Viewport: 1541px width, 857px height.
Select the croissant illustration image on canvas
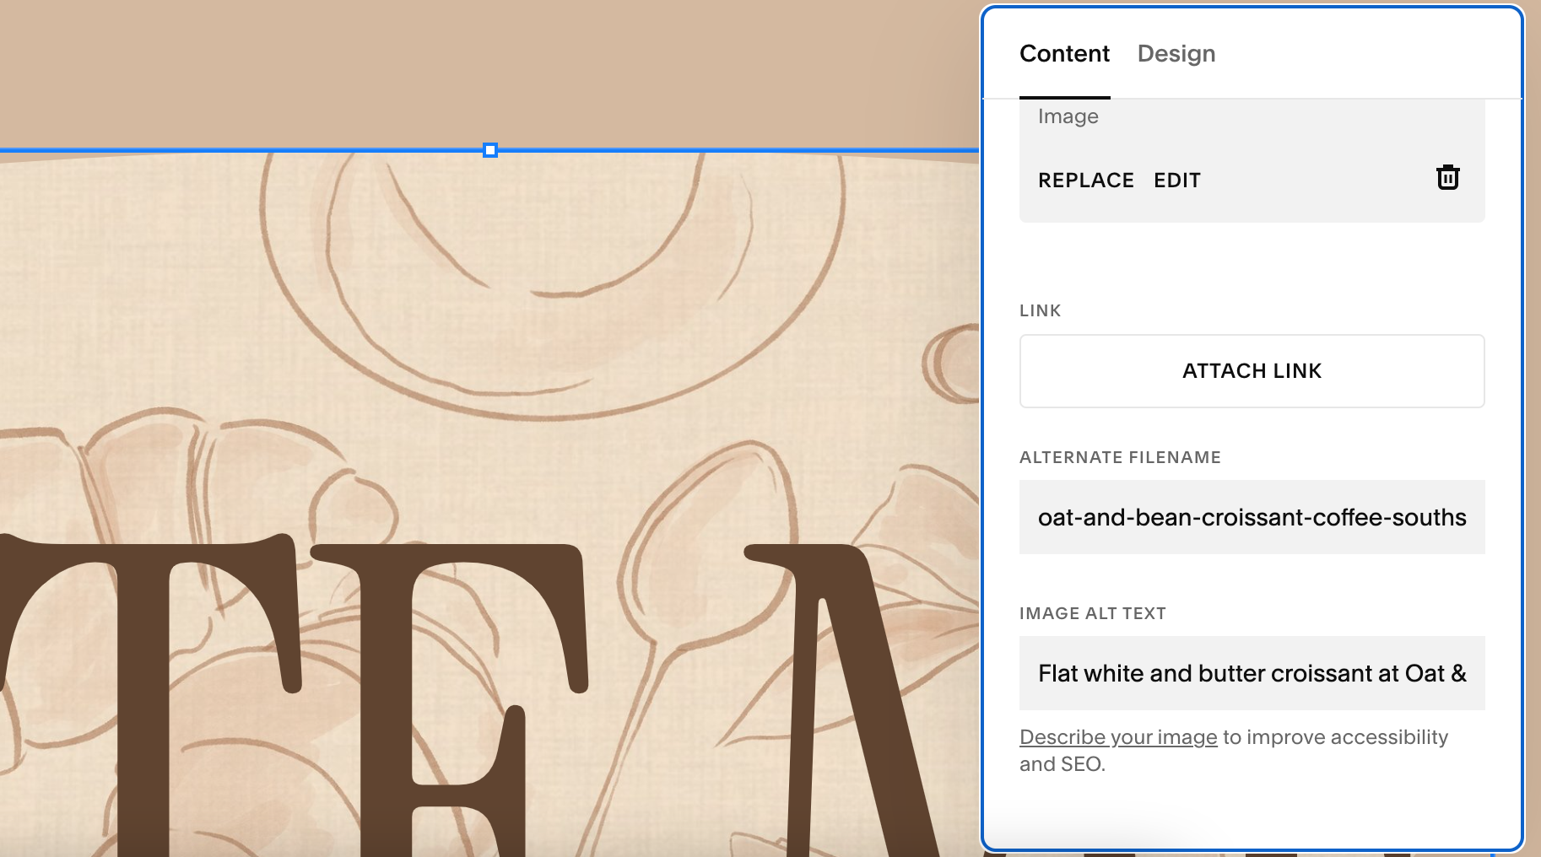tap(489, 504)
